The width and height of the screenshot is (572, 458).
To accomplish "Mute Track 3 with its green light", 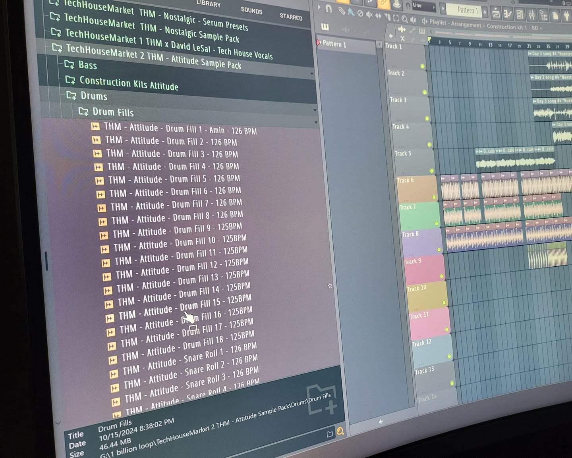I will (x=427, y=118).
